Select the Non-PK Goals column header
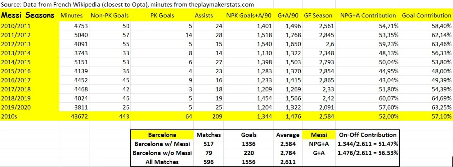 pos(110,16)
